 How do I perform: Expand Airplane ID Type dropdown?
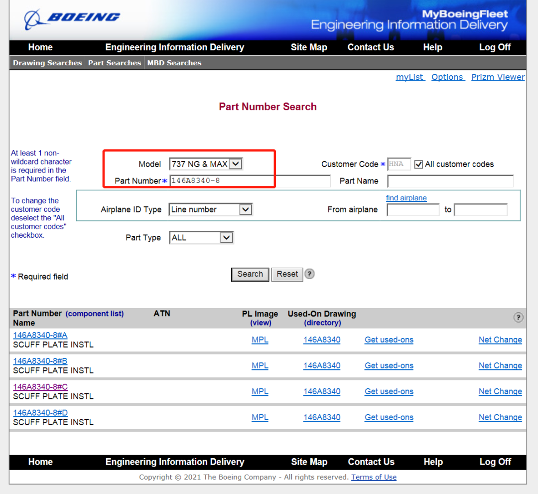[211, 209]
